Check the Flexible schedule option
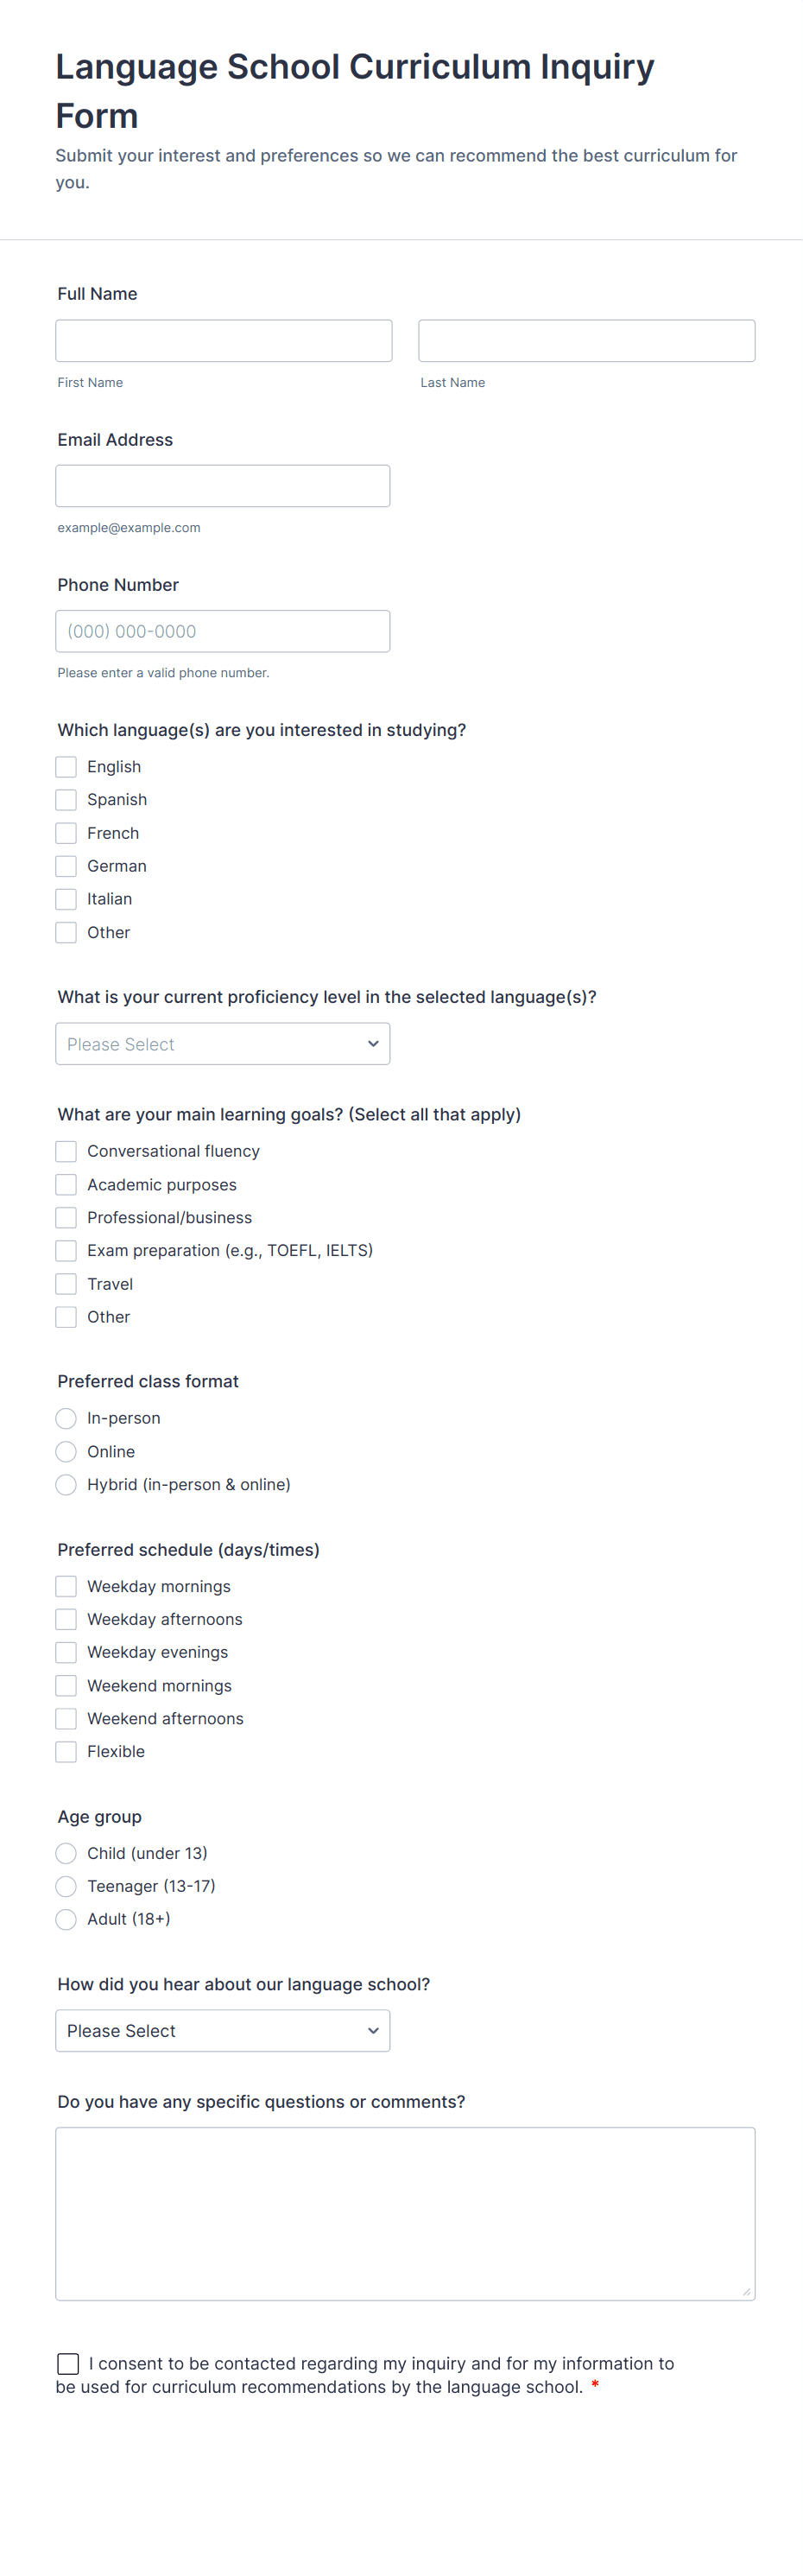The image size is (803, 2576). point(66,1751)
